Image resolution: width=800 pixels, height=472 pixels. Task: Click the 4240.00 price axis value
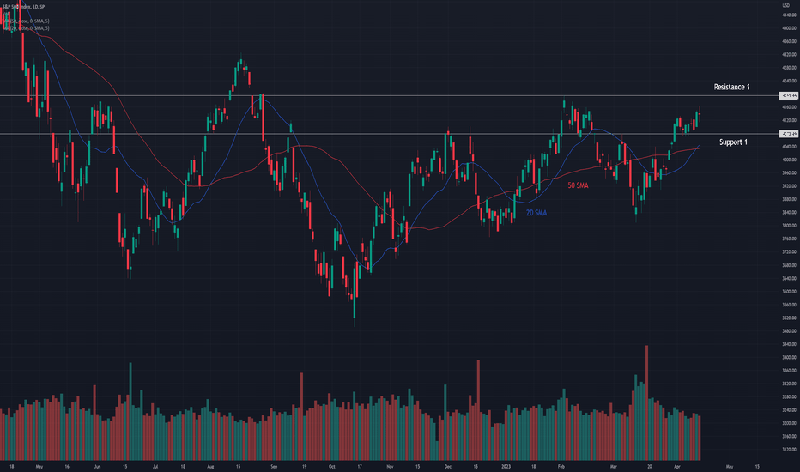[x=790, y=82]
